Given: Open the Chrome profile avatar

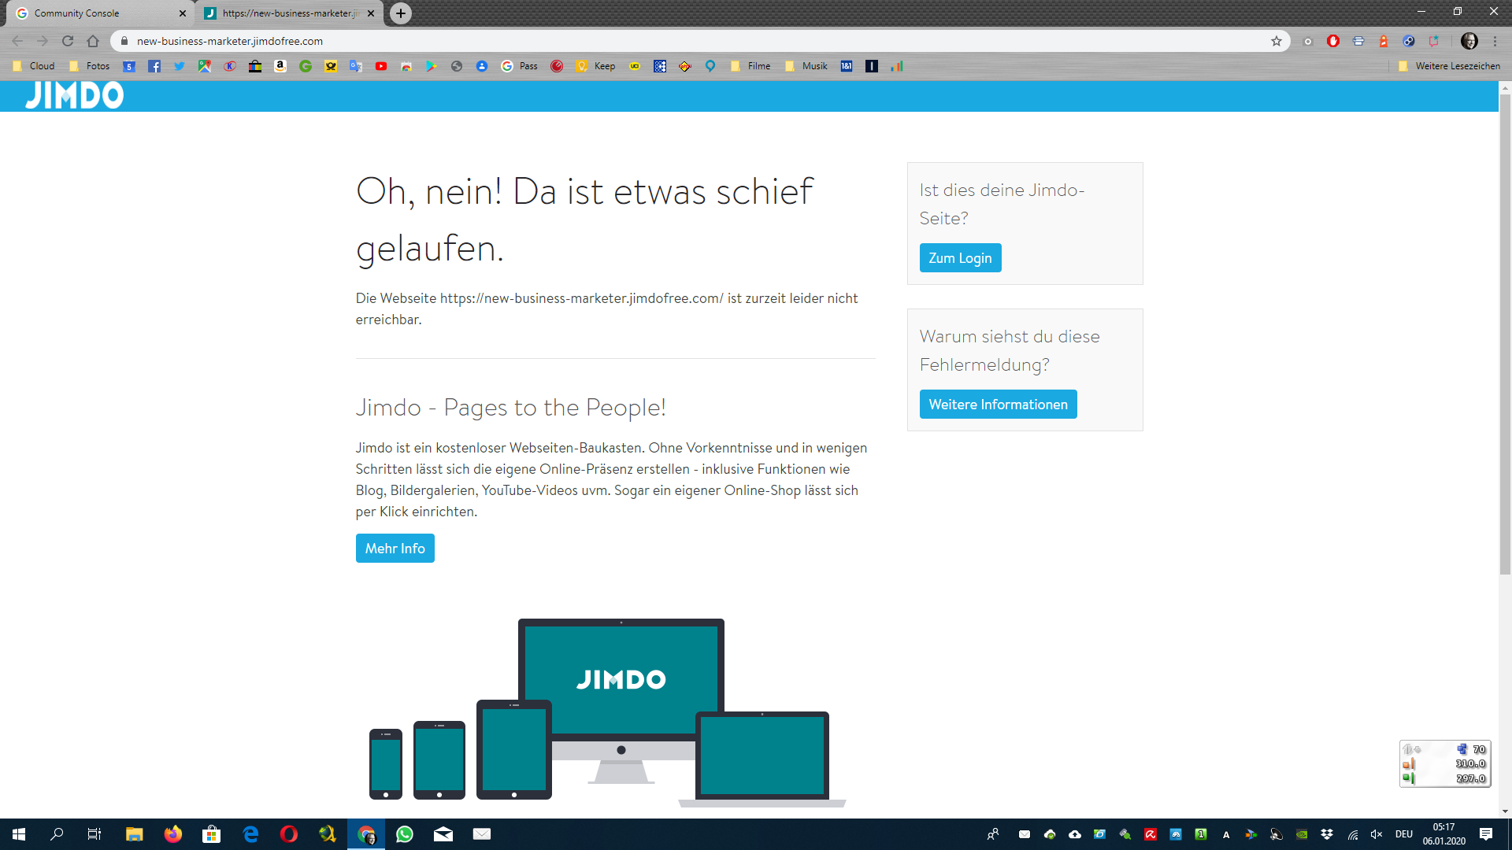Looking at the screenshot, I should click(1469, 41).
